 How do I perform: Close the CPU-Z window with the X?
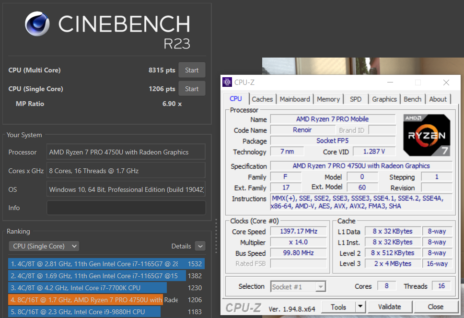446,82
